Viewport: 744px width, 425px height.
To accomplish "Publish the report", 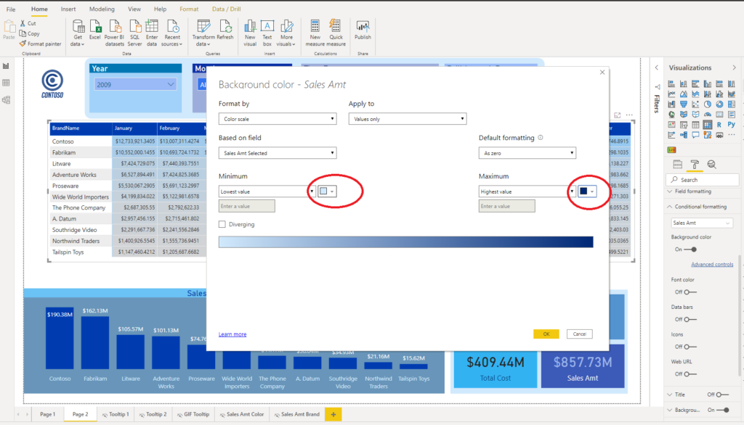I will (x=363, y=30).
